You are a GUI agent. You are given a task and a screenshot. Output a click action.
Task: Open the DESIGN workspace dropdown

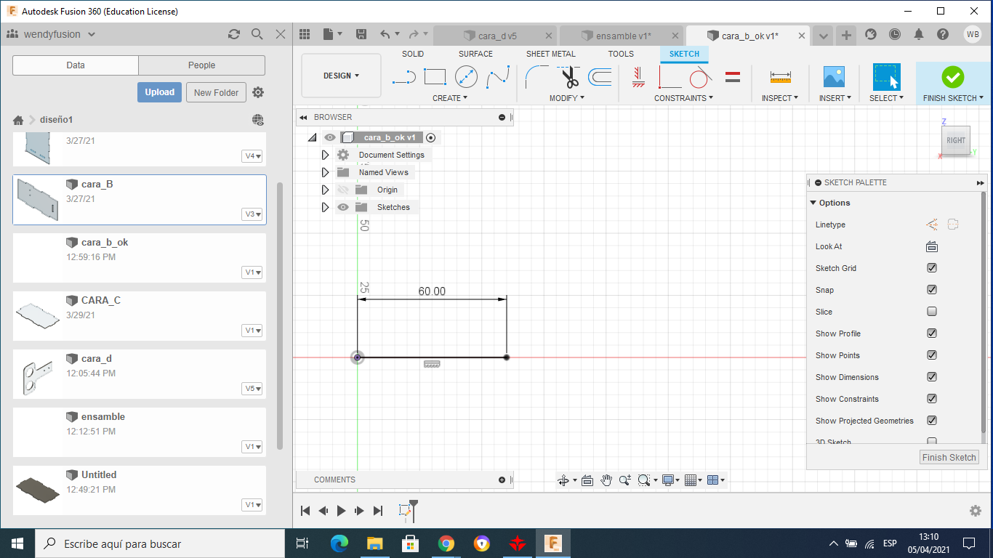(342, 76)
